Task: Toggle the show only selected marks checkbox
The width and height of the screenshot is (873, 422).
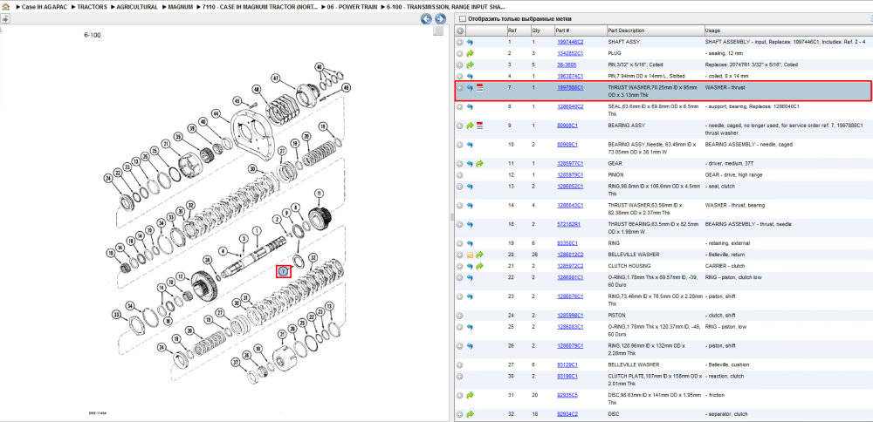Action: coord(462,19)
